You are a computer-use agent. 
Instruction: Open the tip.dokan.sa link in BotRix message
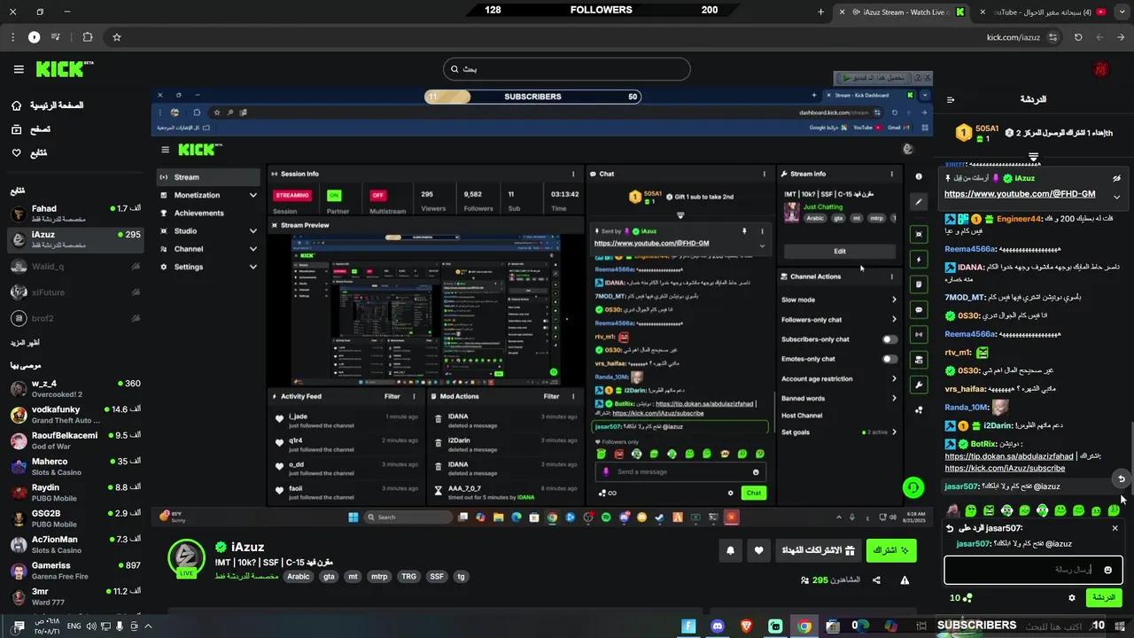click(x=1009, y=456)
